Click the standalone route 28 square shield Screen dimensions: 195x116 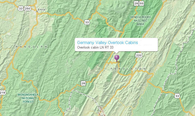pos(83,83)
